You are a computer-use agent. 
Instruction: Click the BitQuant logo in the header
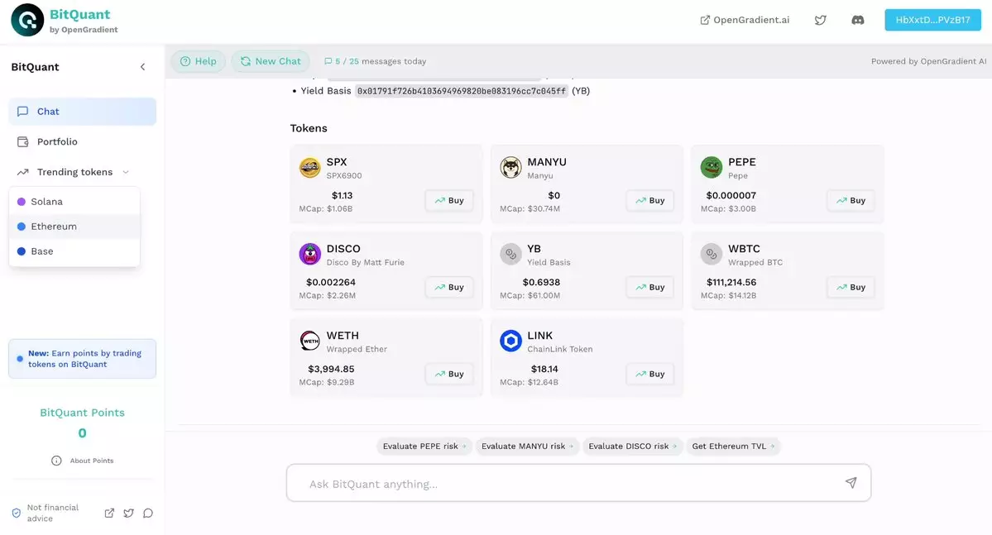(x=27, y=20)
